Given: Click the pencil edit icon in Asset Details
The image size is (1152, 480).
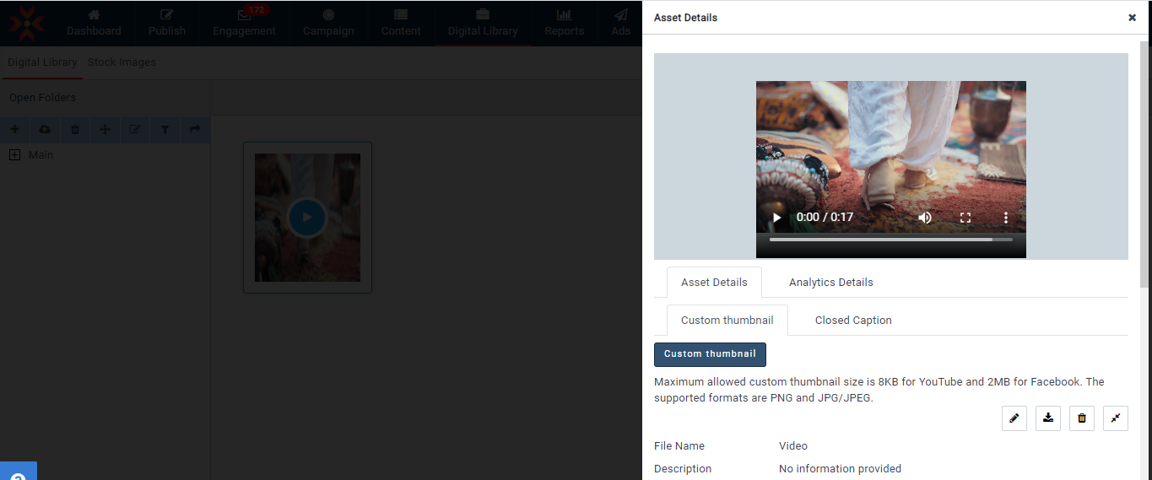Looking at the screenshot, I should [x=1014, y=418].
